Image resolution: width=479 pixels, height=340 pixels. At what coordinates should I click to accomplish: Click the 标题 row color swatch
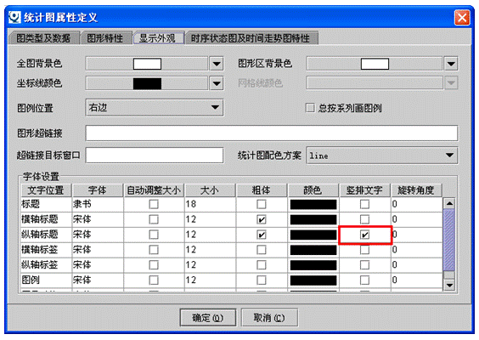point(313,204)
